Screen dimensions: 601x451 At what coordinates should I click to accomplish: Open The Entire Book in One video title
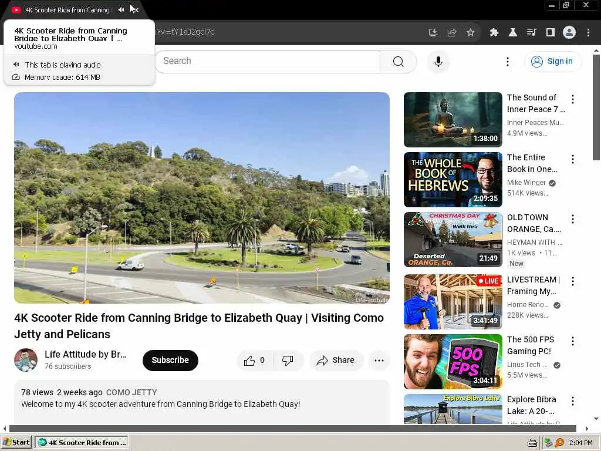532,163
